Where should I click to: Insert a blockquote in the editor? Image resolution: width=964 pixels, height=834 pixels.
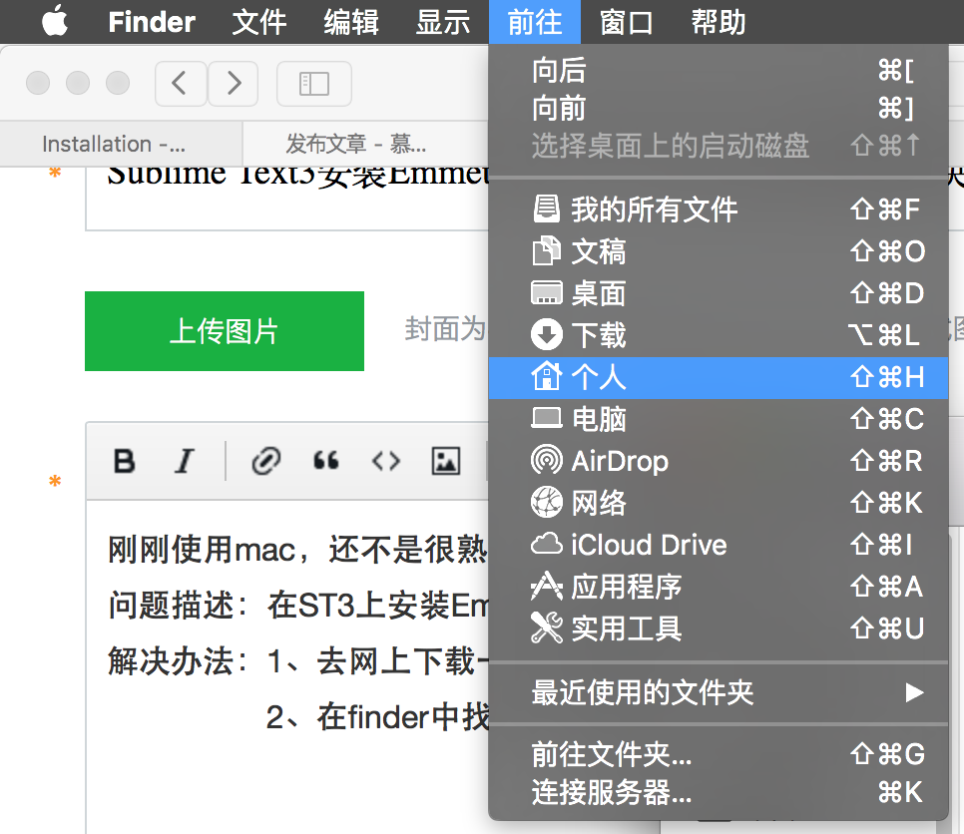pyautogui.click(x=325, y=461)
